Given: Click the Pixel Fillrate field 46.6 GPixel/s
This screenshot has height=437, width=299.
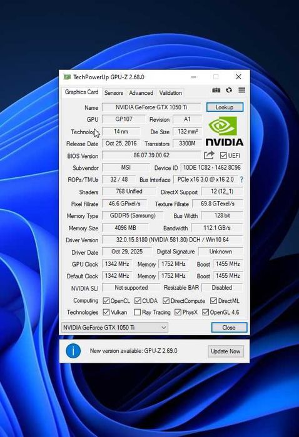Looking at the screenshot, I should 124,204.
